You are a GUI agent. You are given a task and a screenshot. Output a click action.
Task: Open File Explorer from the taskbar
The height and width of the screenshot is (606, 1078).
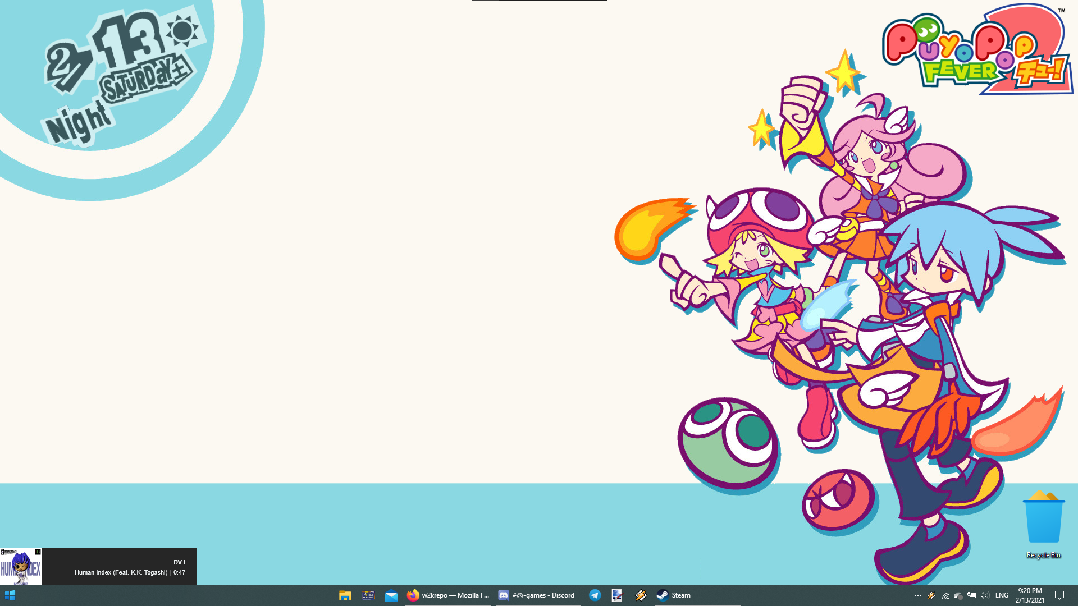[x=345, y=595]
